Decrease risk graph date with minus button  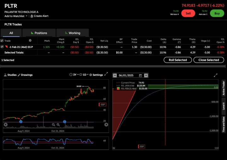tap(115, 75)
